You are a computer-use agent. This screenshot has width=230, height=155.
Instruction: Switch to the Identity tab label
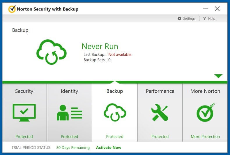(69, 91)
